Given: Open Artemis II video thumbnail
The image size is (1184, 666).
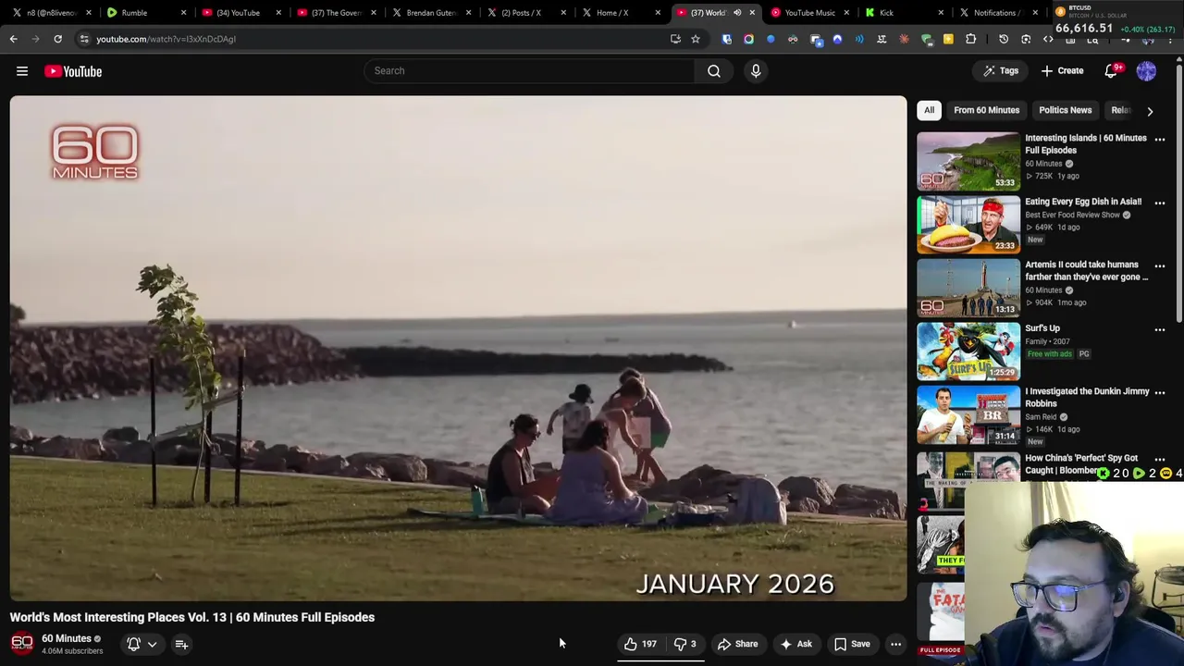Looking at the screenshot, I should (968, 288).
